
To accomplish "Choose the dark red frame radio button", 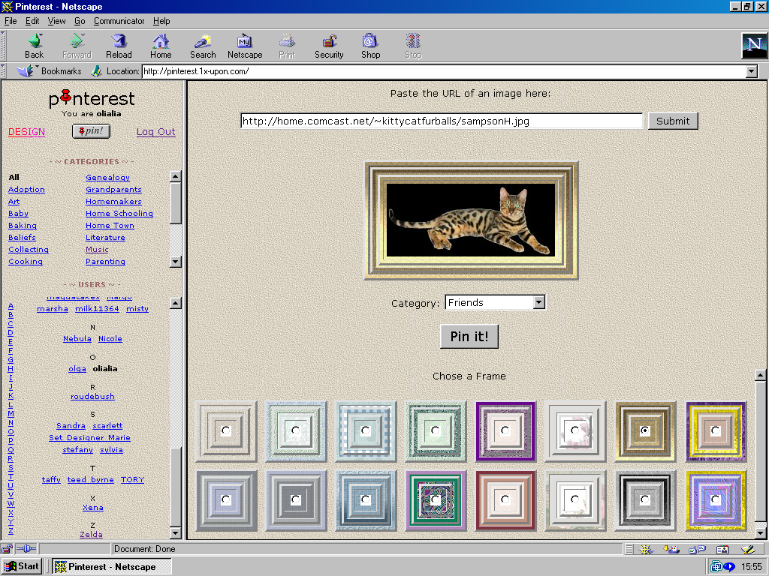I will 505,499.
